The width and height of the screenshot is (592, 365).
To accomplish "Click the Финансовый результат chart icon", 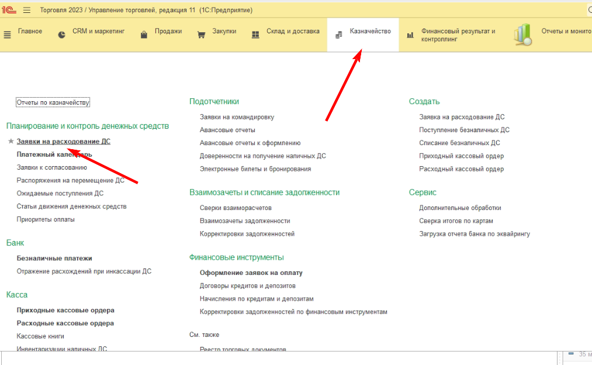I will 410,35.
